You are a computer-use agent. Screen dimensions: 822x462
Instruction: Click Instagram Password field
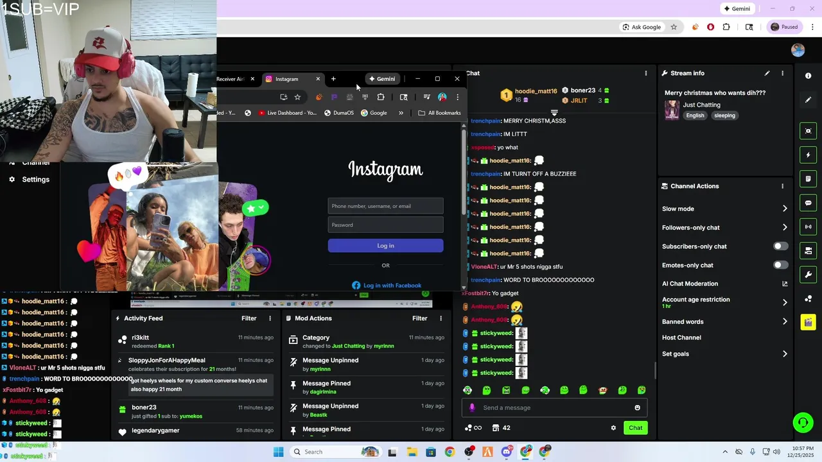[x=385, y=225]
